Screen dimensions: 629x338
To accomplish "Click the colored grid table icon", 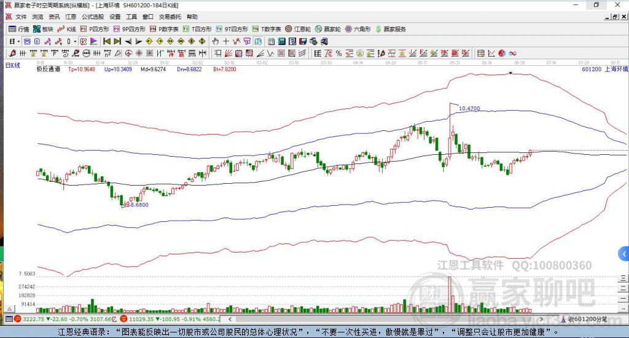I will pos(480,53).
